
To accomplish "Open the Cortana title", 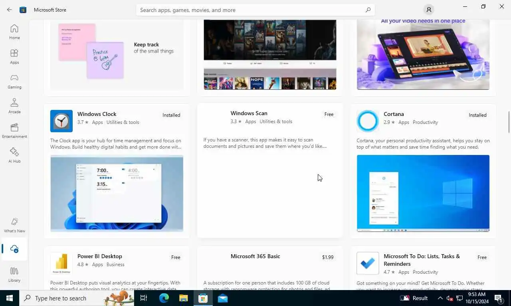I will click(394, 114).
